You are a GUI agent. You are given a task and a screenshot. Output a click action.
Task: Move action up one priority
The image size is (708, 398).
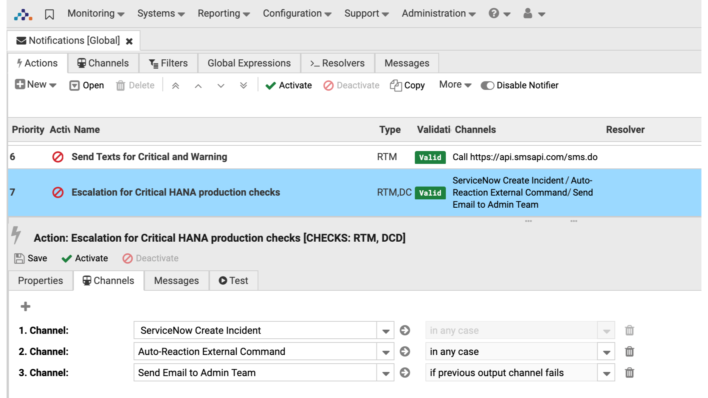click(x=198, y=86)
